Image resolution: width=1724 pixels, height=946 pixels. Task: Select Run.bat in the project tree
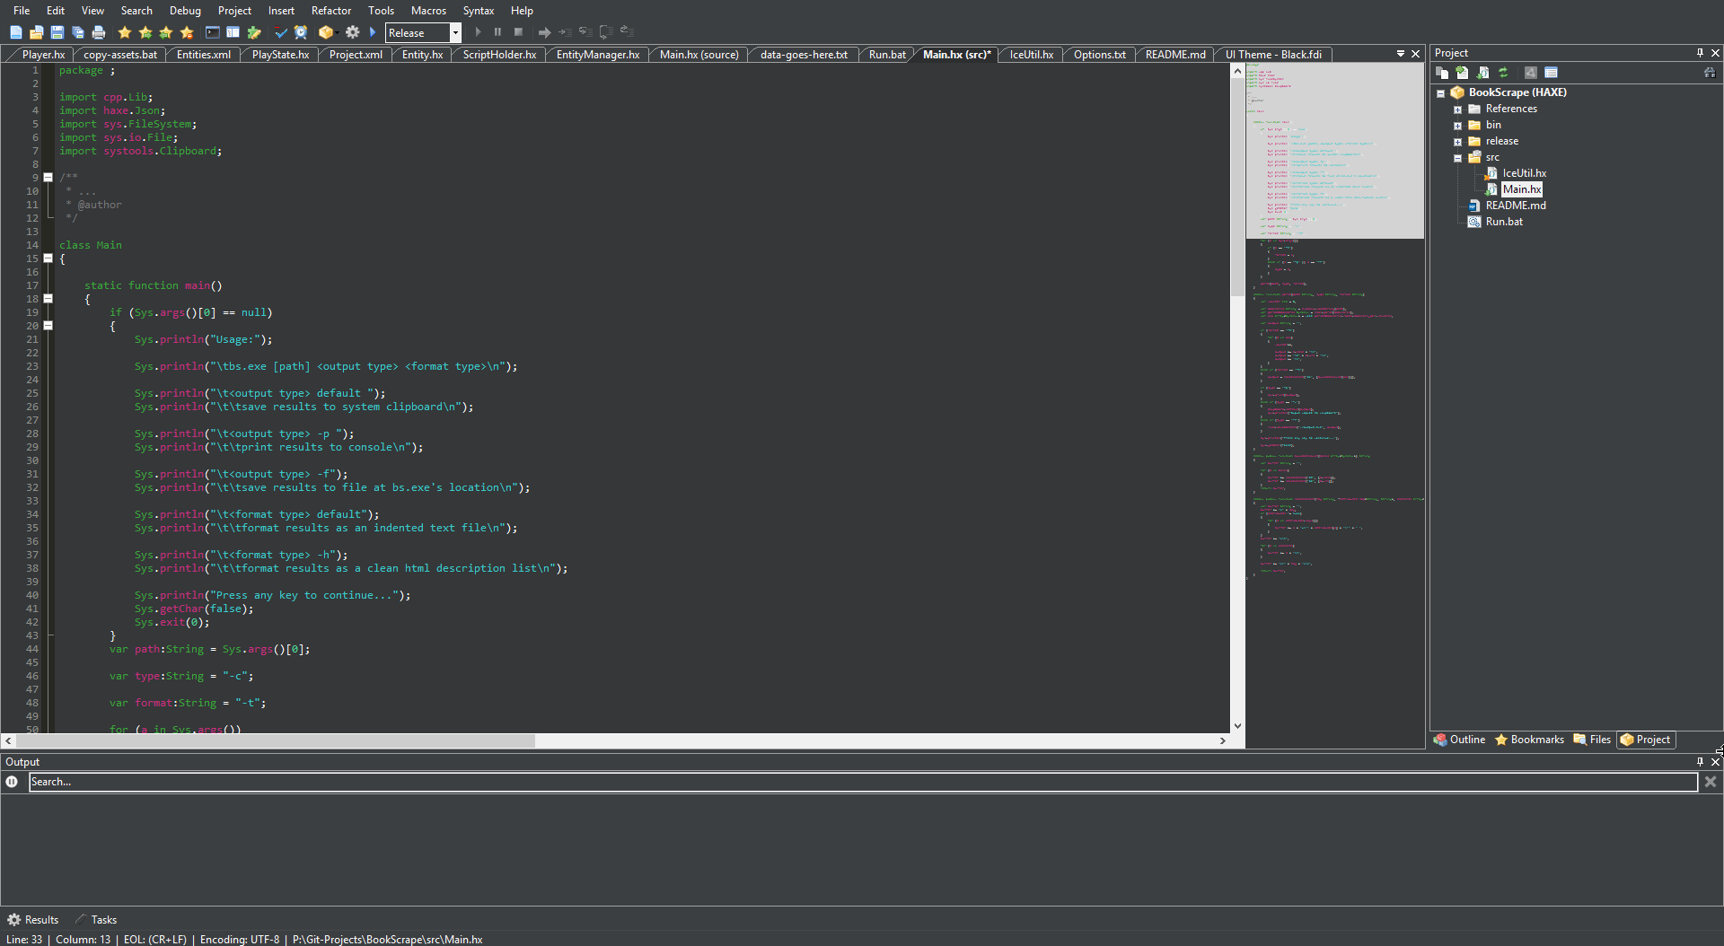1504,222
